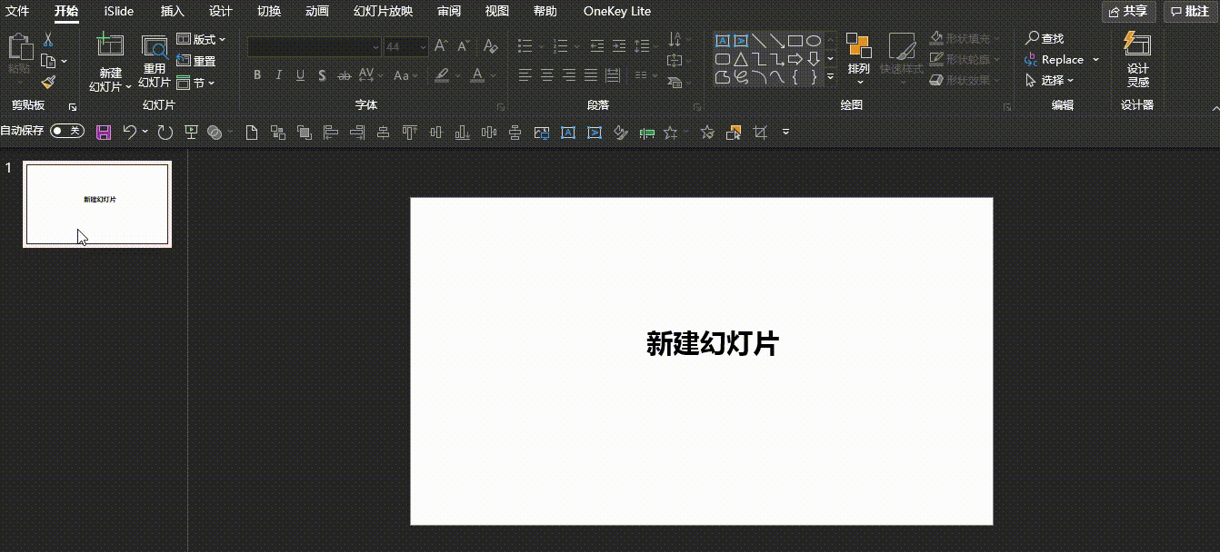
Task: Toggle italic formatting
Action: tap(278, 75)
